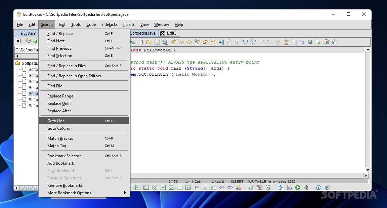The height and width of the screenshot is (208, 387).
Task: Choose Match Bracket menu entry
Action: (x=84, y=138)
